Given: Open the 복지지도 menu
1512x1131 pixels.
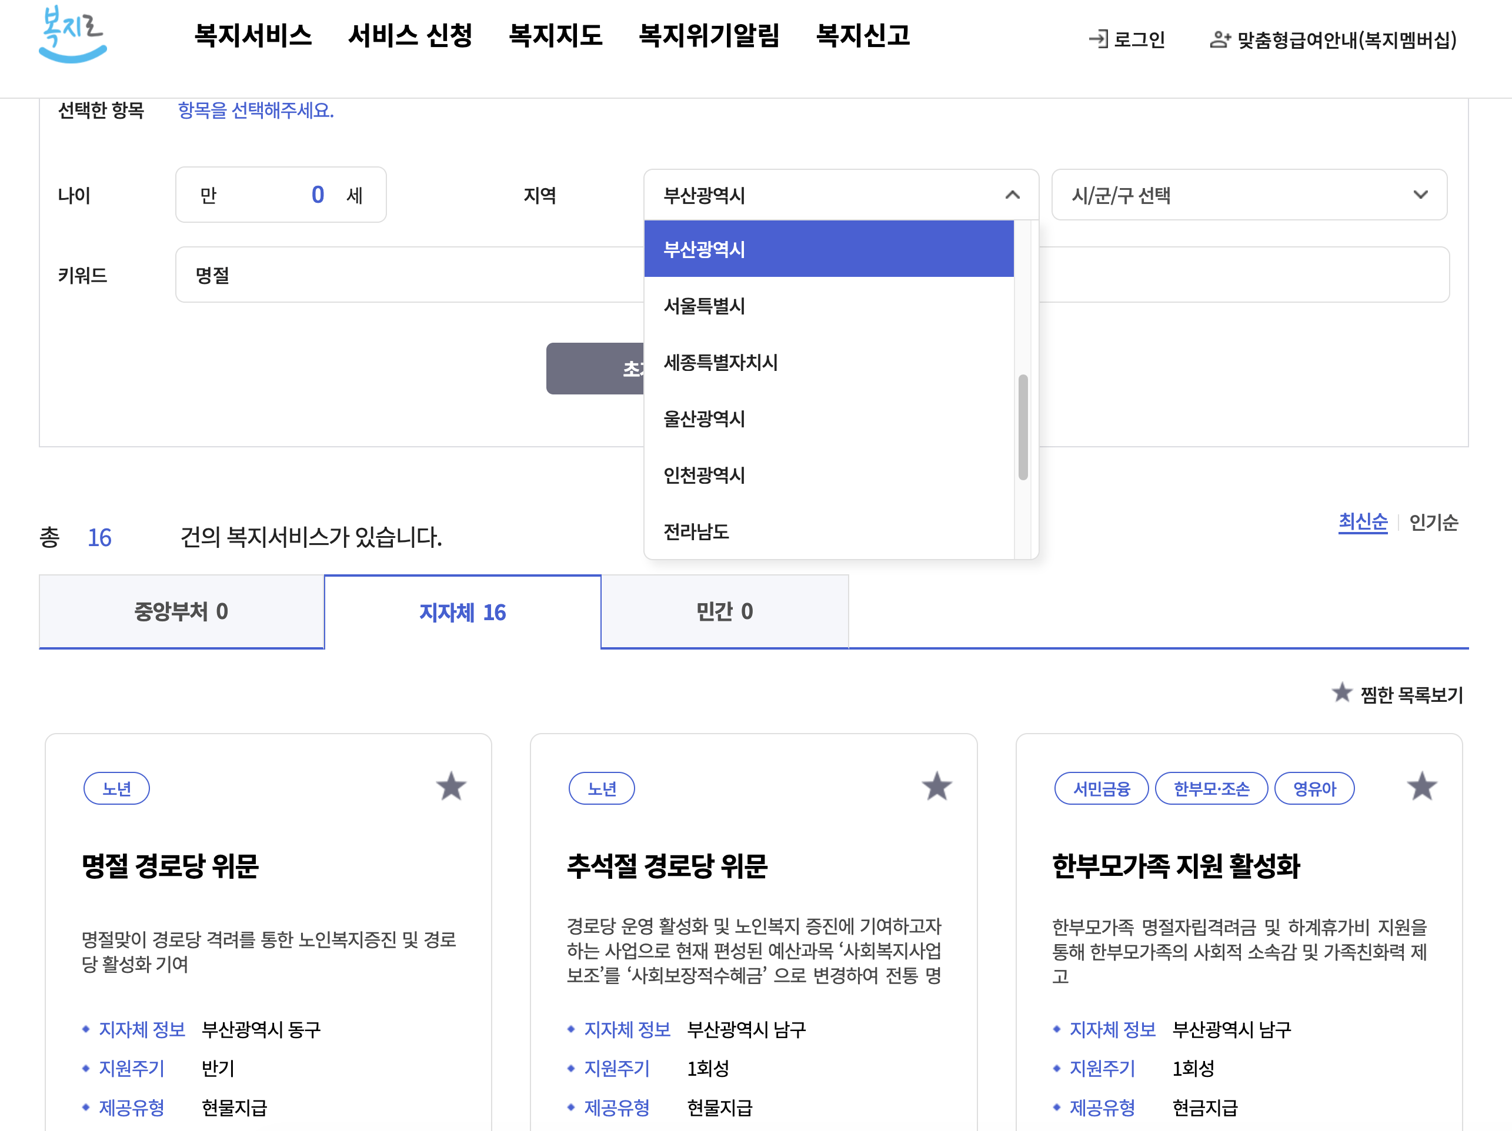Looking at the screenshot, I should [555, 35].
